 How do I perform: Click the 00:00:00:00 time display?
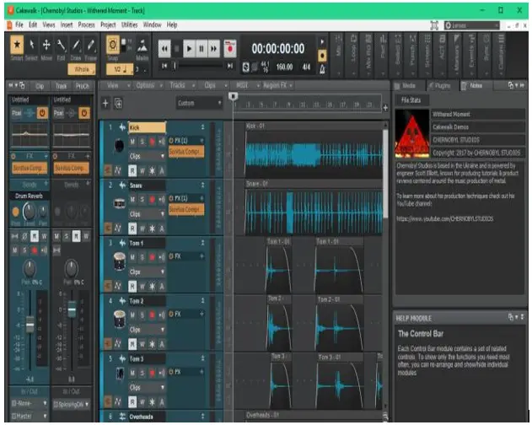[x=278, y=49]
